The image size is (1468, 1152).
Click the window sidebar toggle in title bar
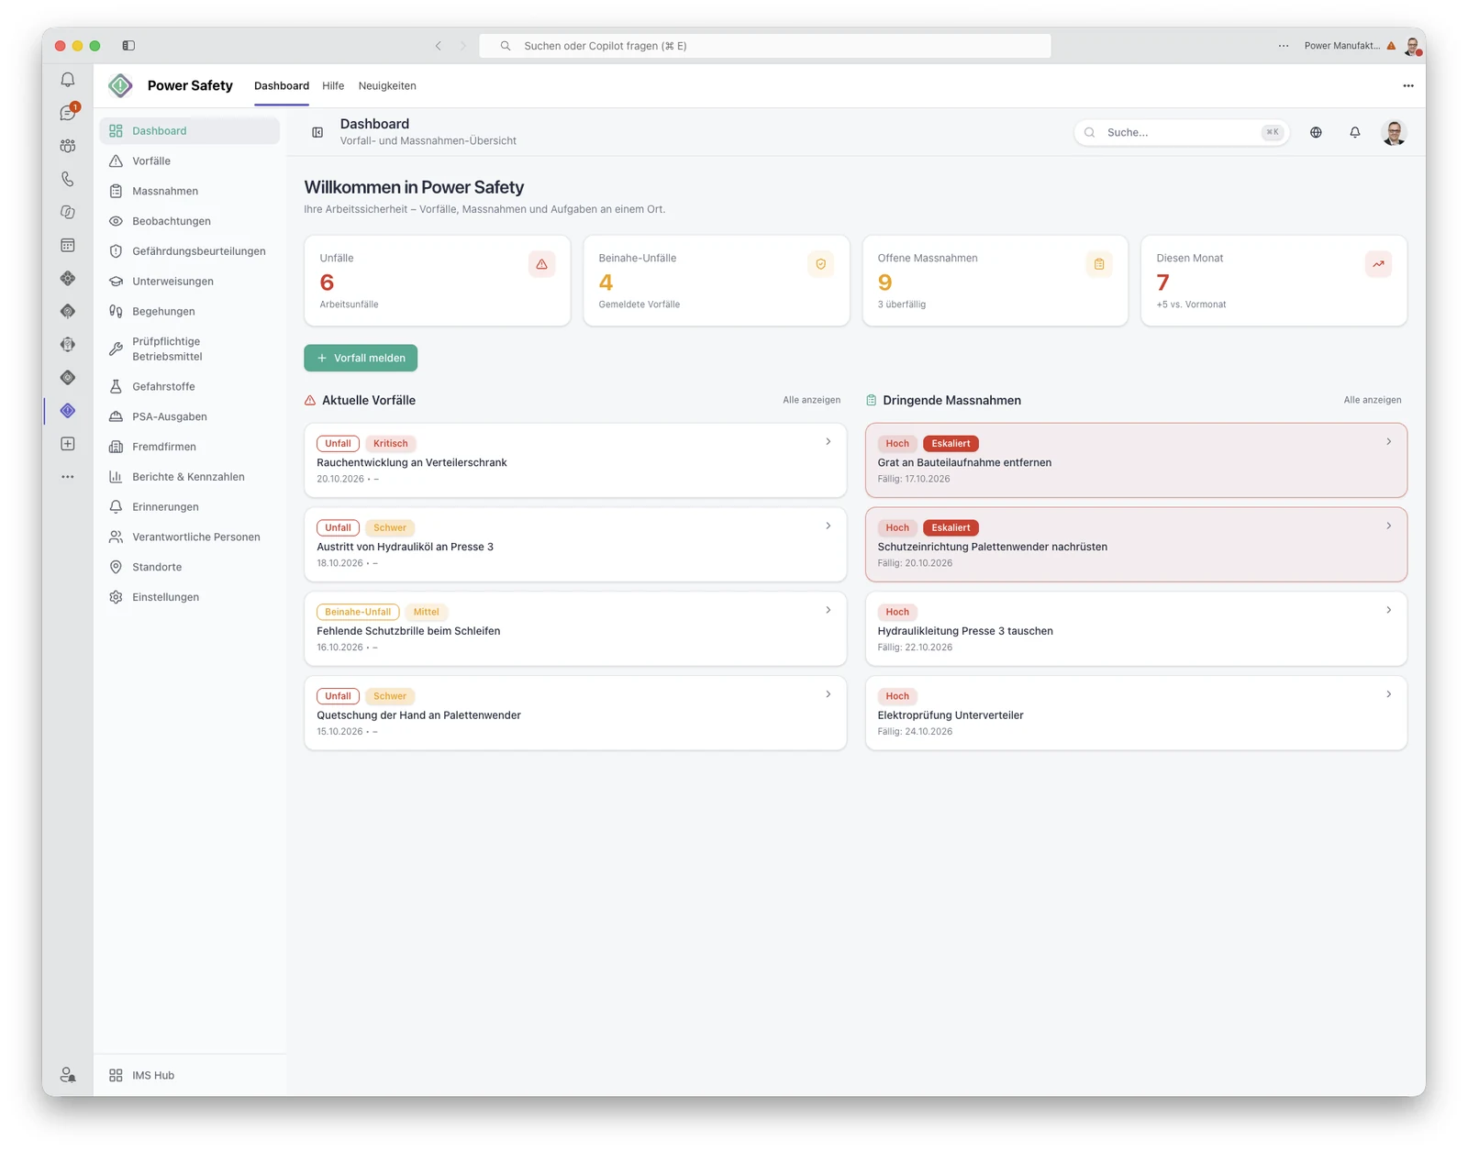pyautogui.click(x=128, y=45)
